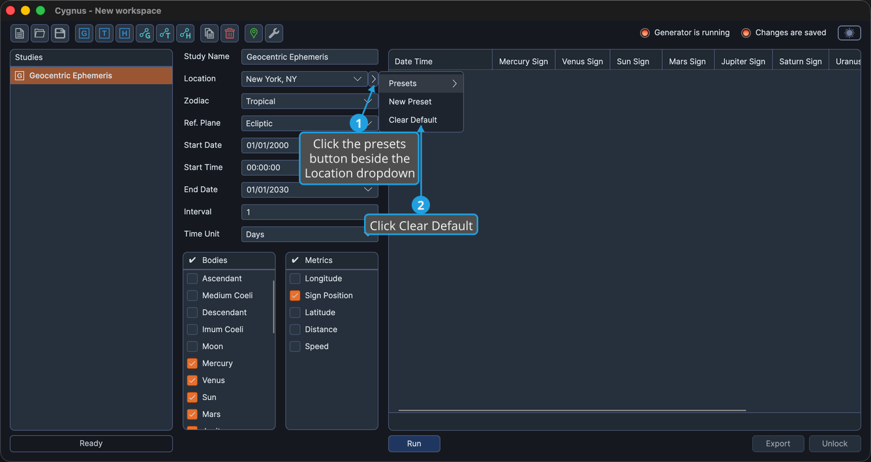The height and width of the screenshot is (462, 871).
Task: Toggle all Metrics checkmark header
Action: 295,260
